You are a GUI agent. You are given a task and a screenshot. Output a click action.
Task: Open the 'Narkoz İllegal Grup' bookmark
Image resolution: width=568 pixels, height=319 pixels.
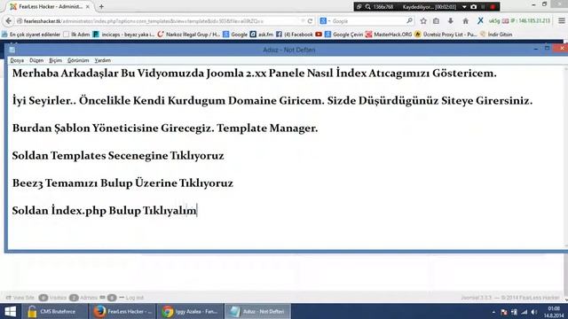click(189, 35)
